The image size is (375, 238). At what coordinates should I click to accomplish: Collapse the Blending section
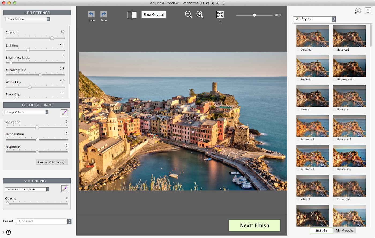pyautogui.click(x=25, y=181)
